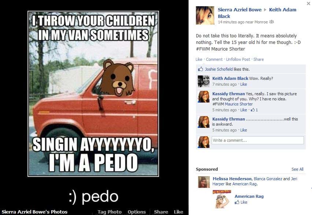Open See All sponsored items

[297, 169]
